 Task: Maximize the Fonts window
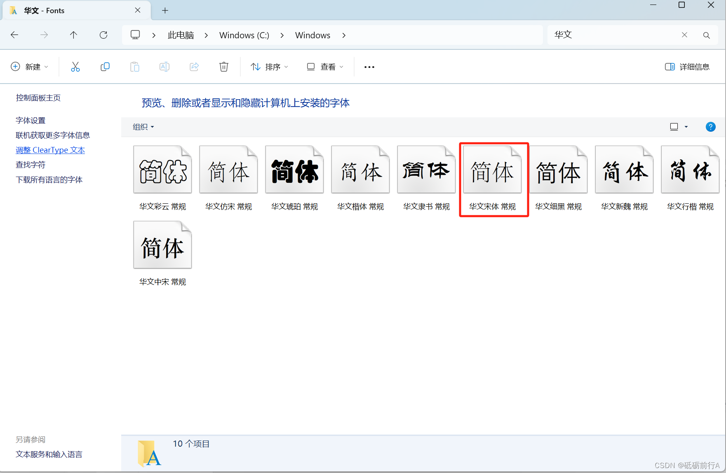[x=682, y=5]
